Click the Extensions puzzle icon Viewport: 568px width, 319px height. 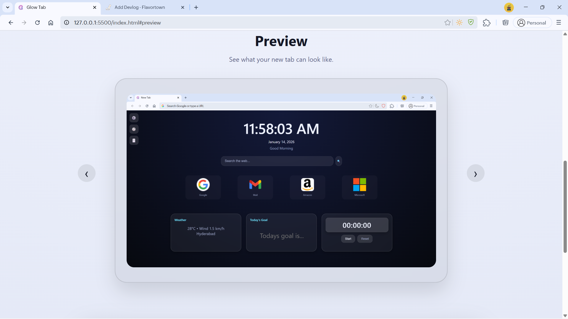click(x=486, y=23)
